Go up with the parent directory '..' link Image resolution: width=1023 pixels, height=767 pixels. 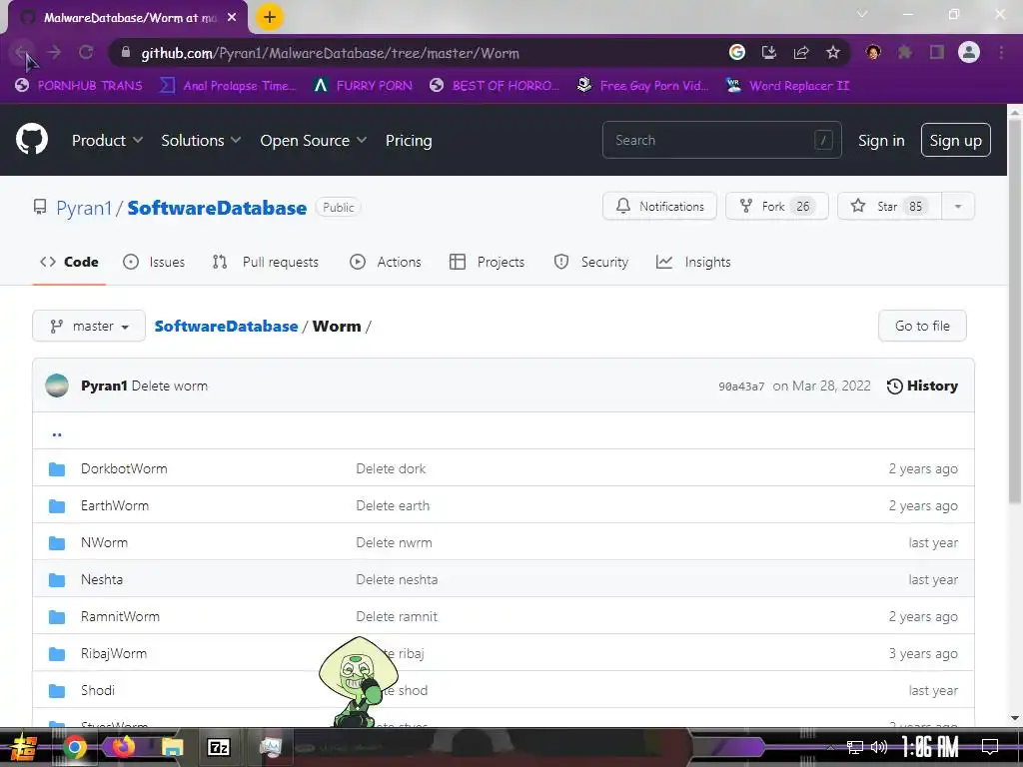(x=57, y=433)
